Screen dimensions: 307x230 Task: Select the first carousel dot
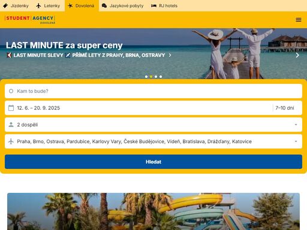point(146,77)
